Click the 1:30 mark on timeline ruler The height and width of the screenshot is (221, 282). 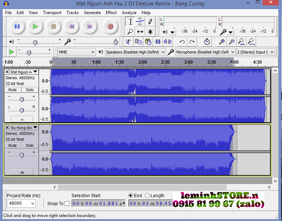click(x=119, y=62)
